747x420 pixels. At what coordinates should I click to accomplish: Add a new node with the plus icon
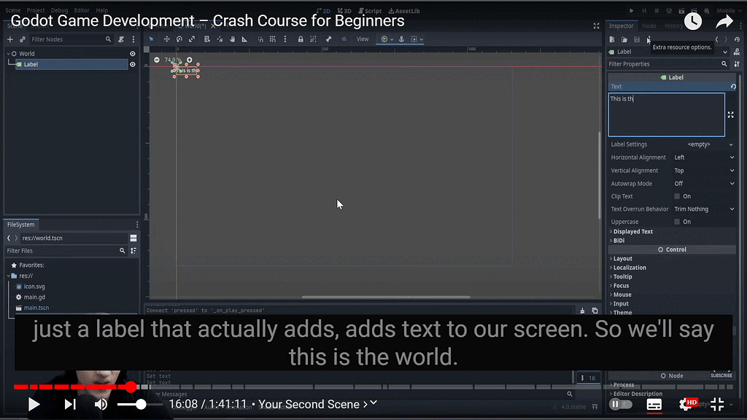pos(10,39)
